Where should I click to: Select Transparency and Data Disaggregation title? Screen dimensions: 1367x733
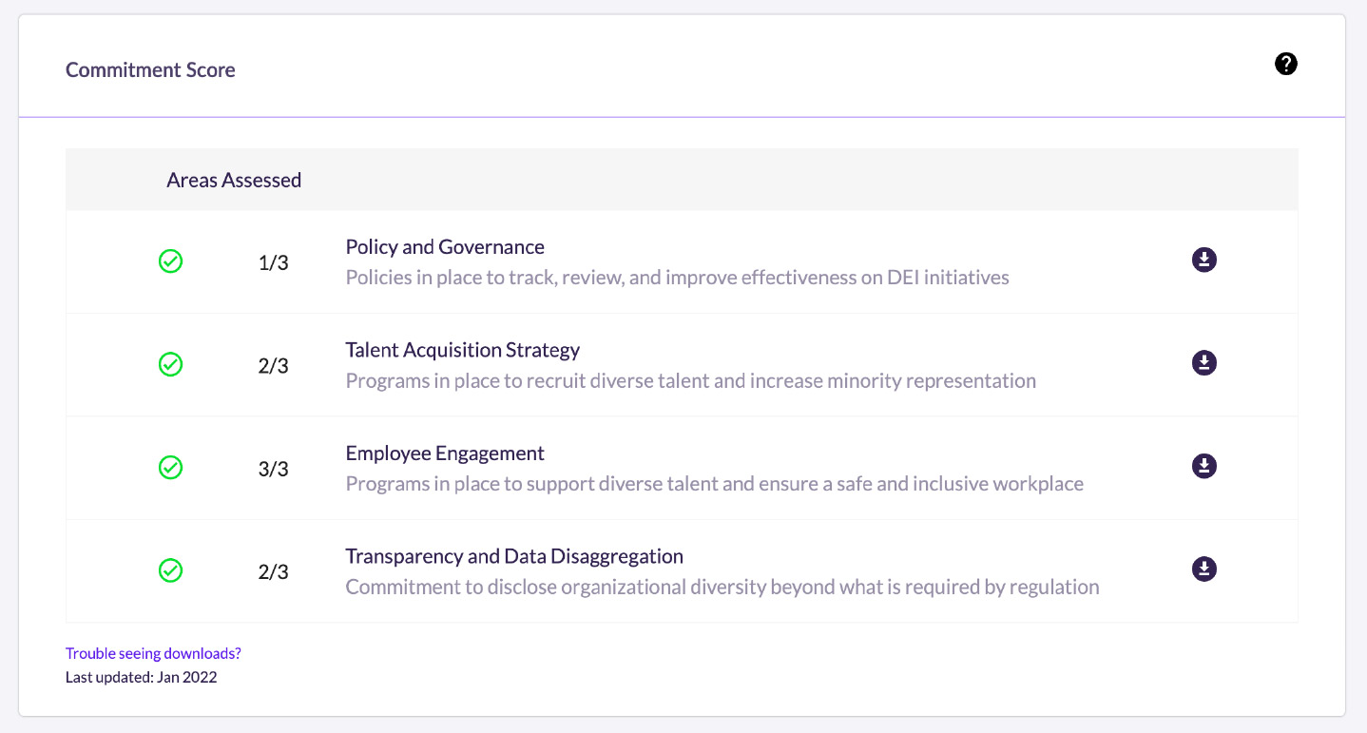point(514,556)
